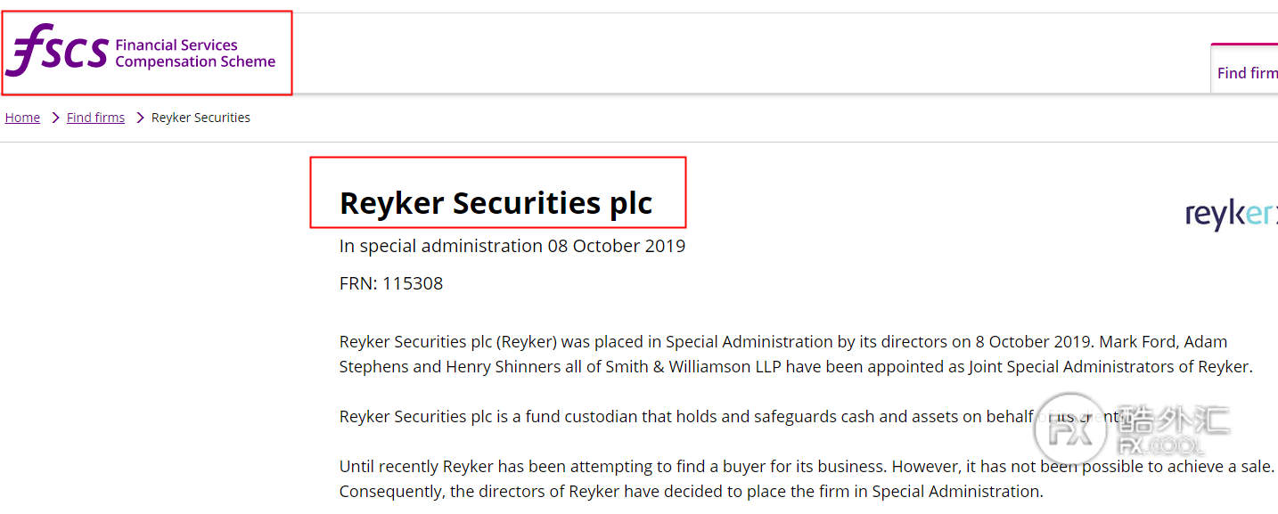Click the FX.COOL Chinese watermark text
This screenshot has width=1278, height=514.
1171,429
